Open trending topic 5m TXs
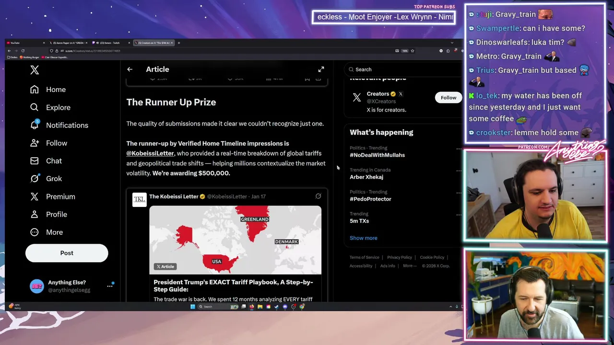Screen dimensions: 614x345 (359, 221)
